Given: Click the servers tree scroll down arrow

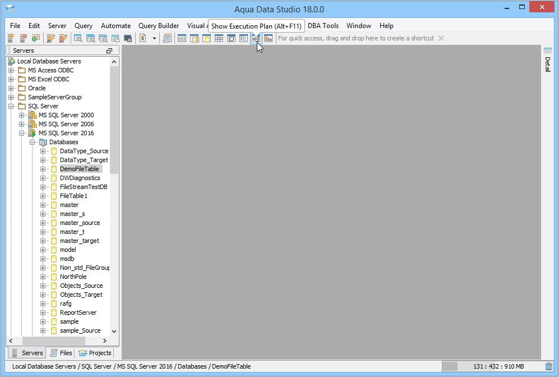Looking at the screenshot, I should [x=114, y=331].
